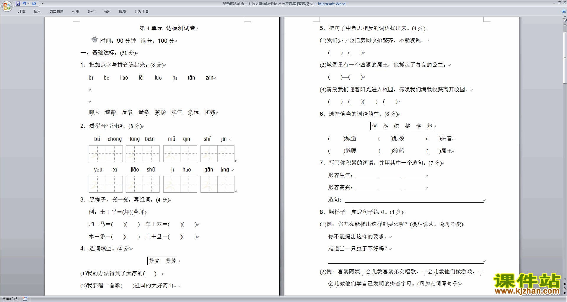Click the writing grid under 'yóu xì'

(106, 184)
